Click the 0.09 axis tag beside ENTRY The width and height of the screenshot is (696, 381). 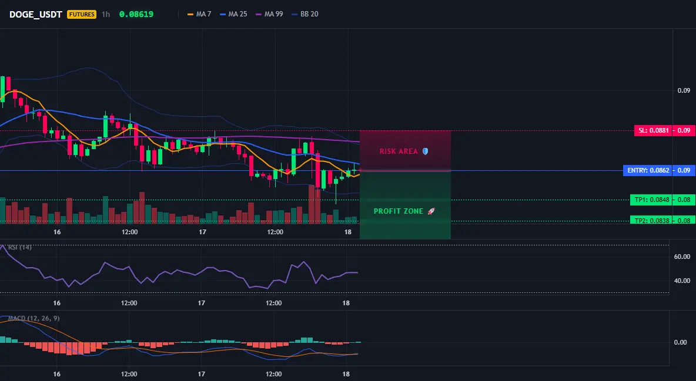click(684, 170)
